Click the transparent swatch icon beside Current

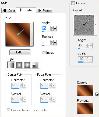click(97, 94)
